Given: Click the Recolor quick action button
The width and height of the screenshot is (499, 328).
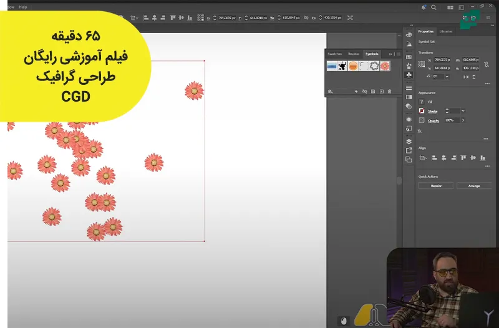Looking at the screenshot, I should click(x=435, y=186).
